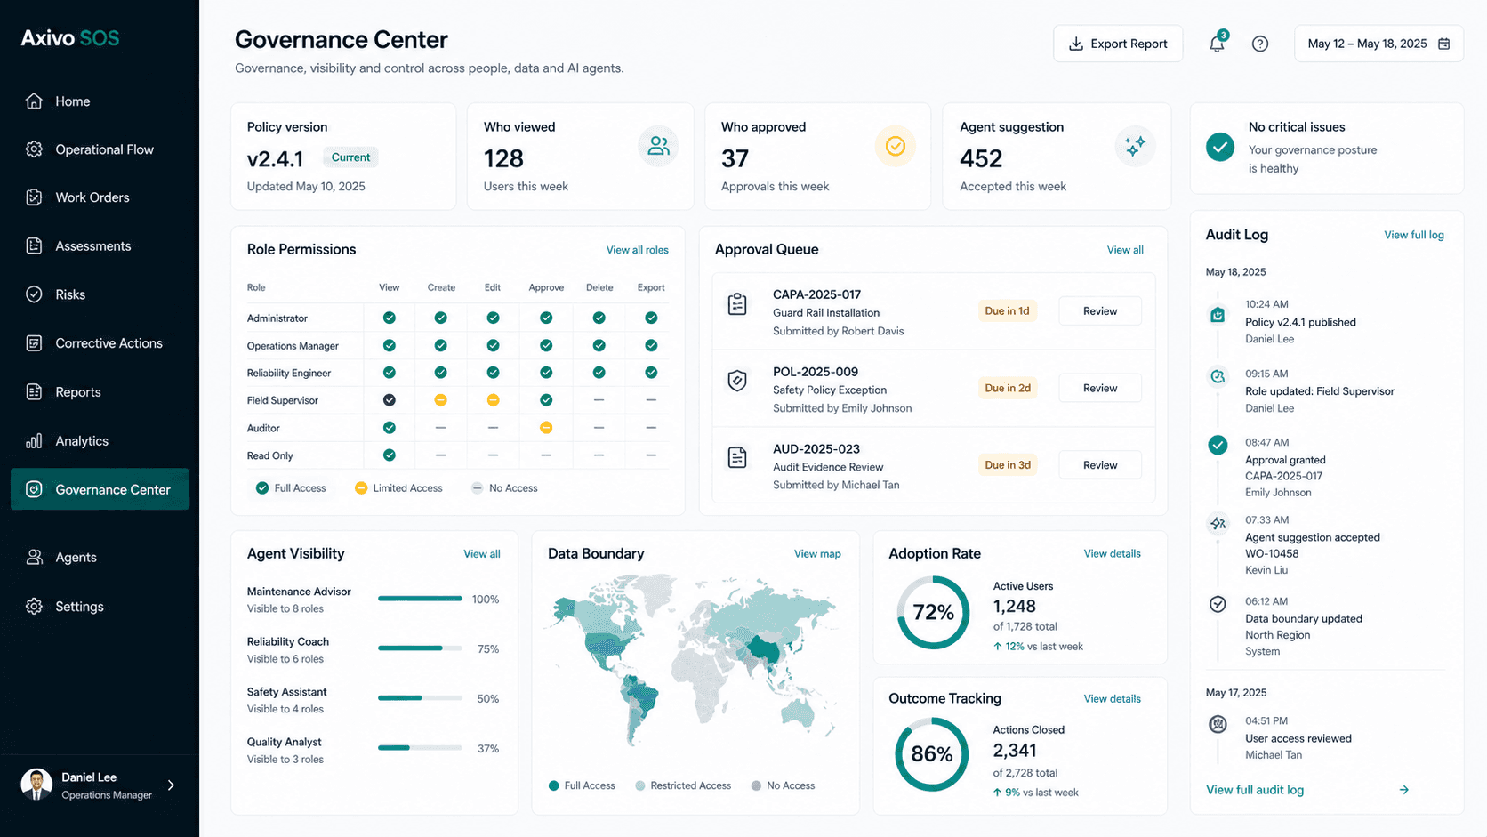Toggle Reliability Engineer Export permission
Viewport: 1487px width, 837px height.
[x=651, y=373]
